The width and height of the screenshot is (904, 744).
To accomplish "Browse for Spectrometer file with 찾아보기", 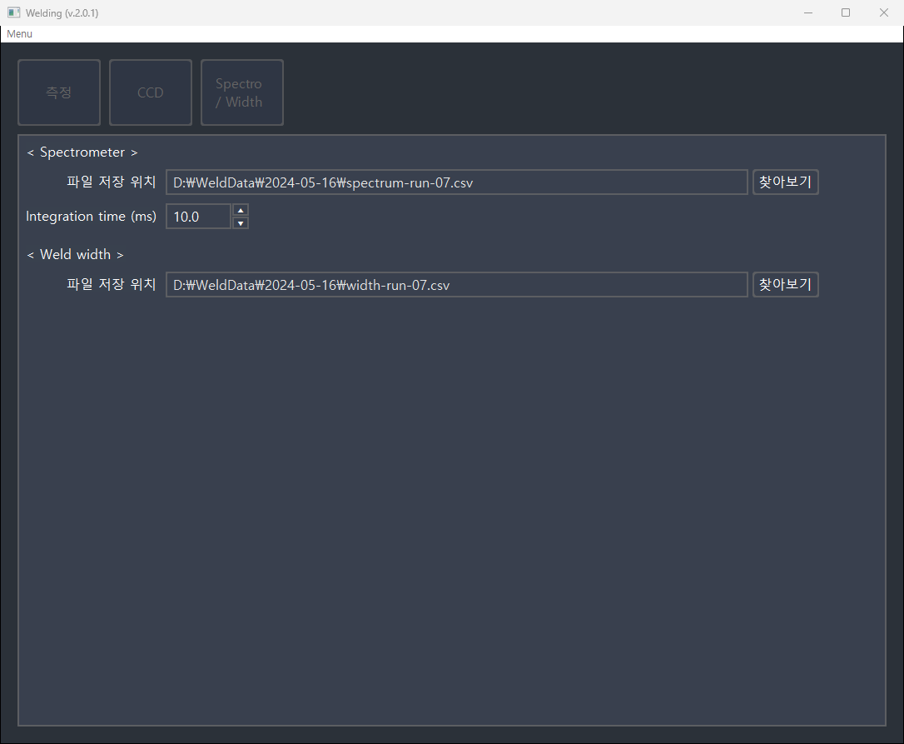I will (x=785, y=182).
